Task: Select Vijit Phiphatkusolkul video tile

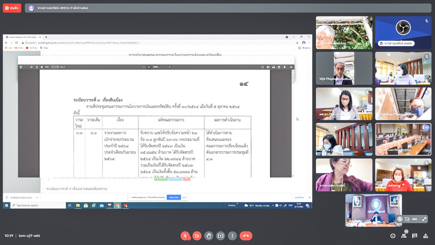Action: coord(344,68)
